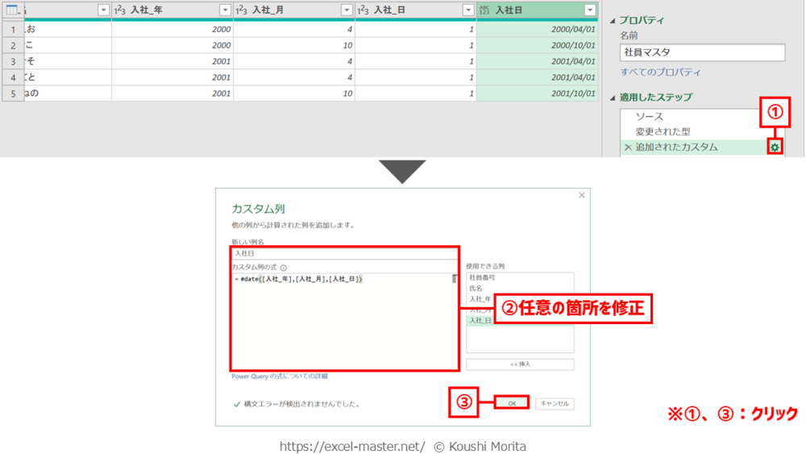Select the 変更された型 applied step
This screenshot has width=806, height=454.
coord(663,131)
